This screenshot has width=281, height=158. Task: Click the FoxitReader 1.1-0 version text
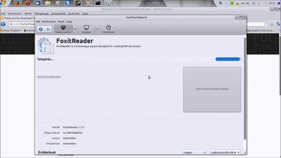tap(73, 127)
